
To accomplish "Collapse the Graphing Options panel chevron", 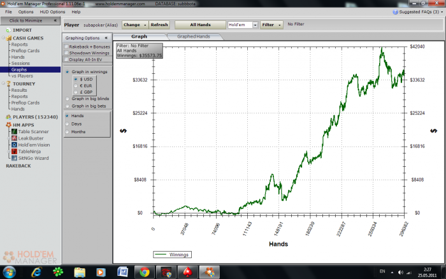I will (106, 38).
